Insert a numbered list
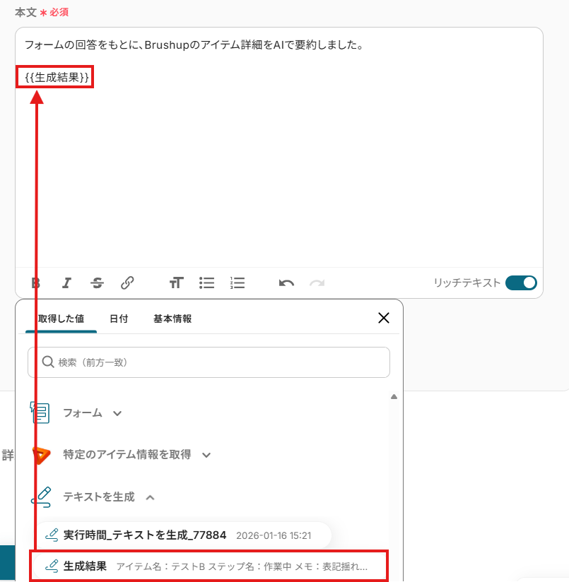The height and width of the screenshot is (582, 569). click(237, 283)
